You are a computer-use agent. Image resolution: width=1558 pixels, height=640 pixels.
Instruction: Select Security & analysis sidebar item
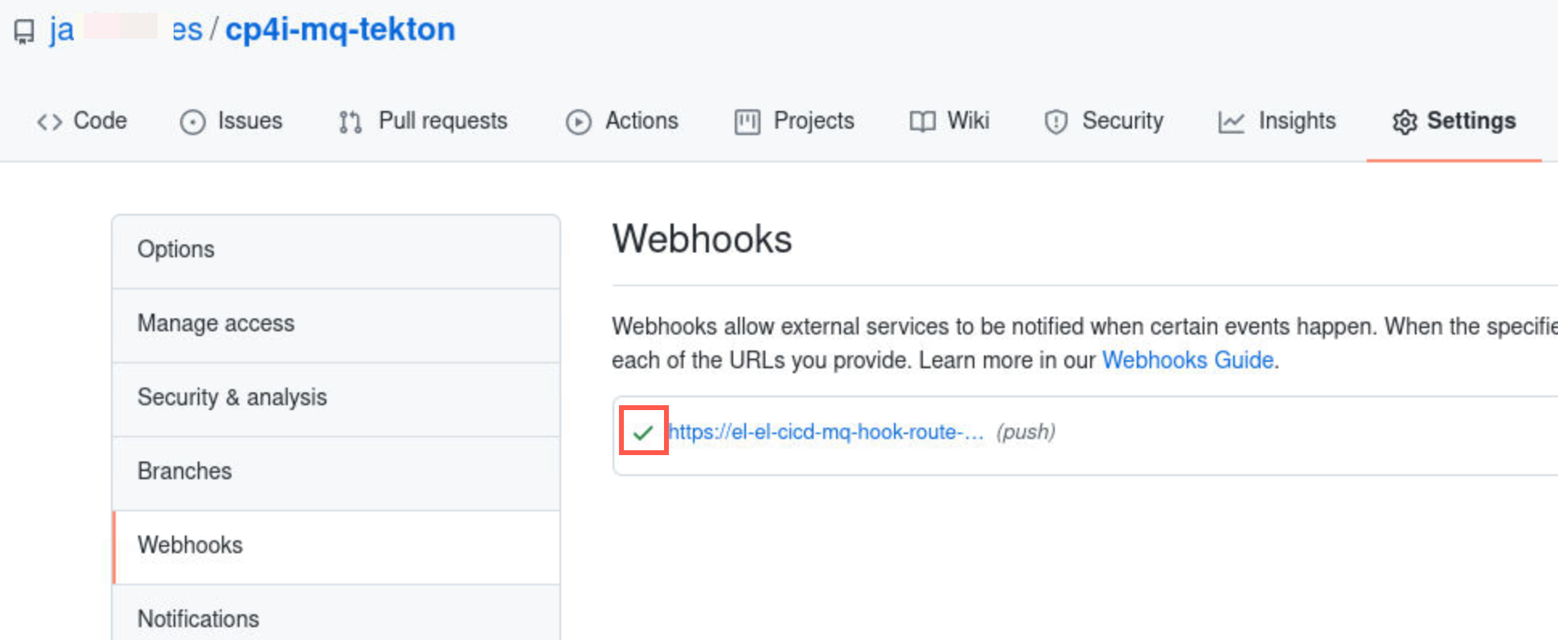(336, 399)
